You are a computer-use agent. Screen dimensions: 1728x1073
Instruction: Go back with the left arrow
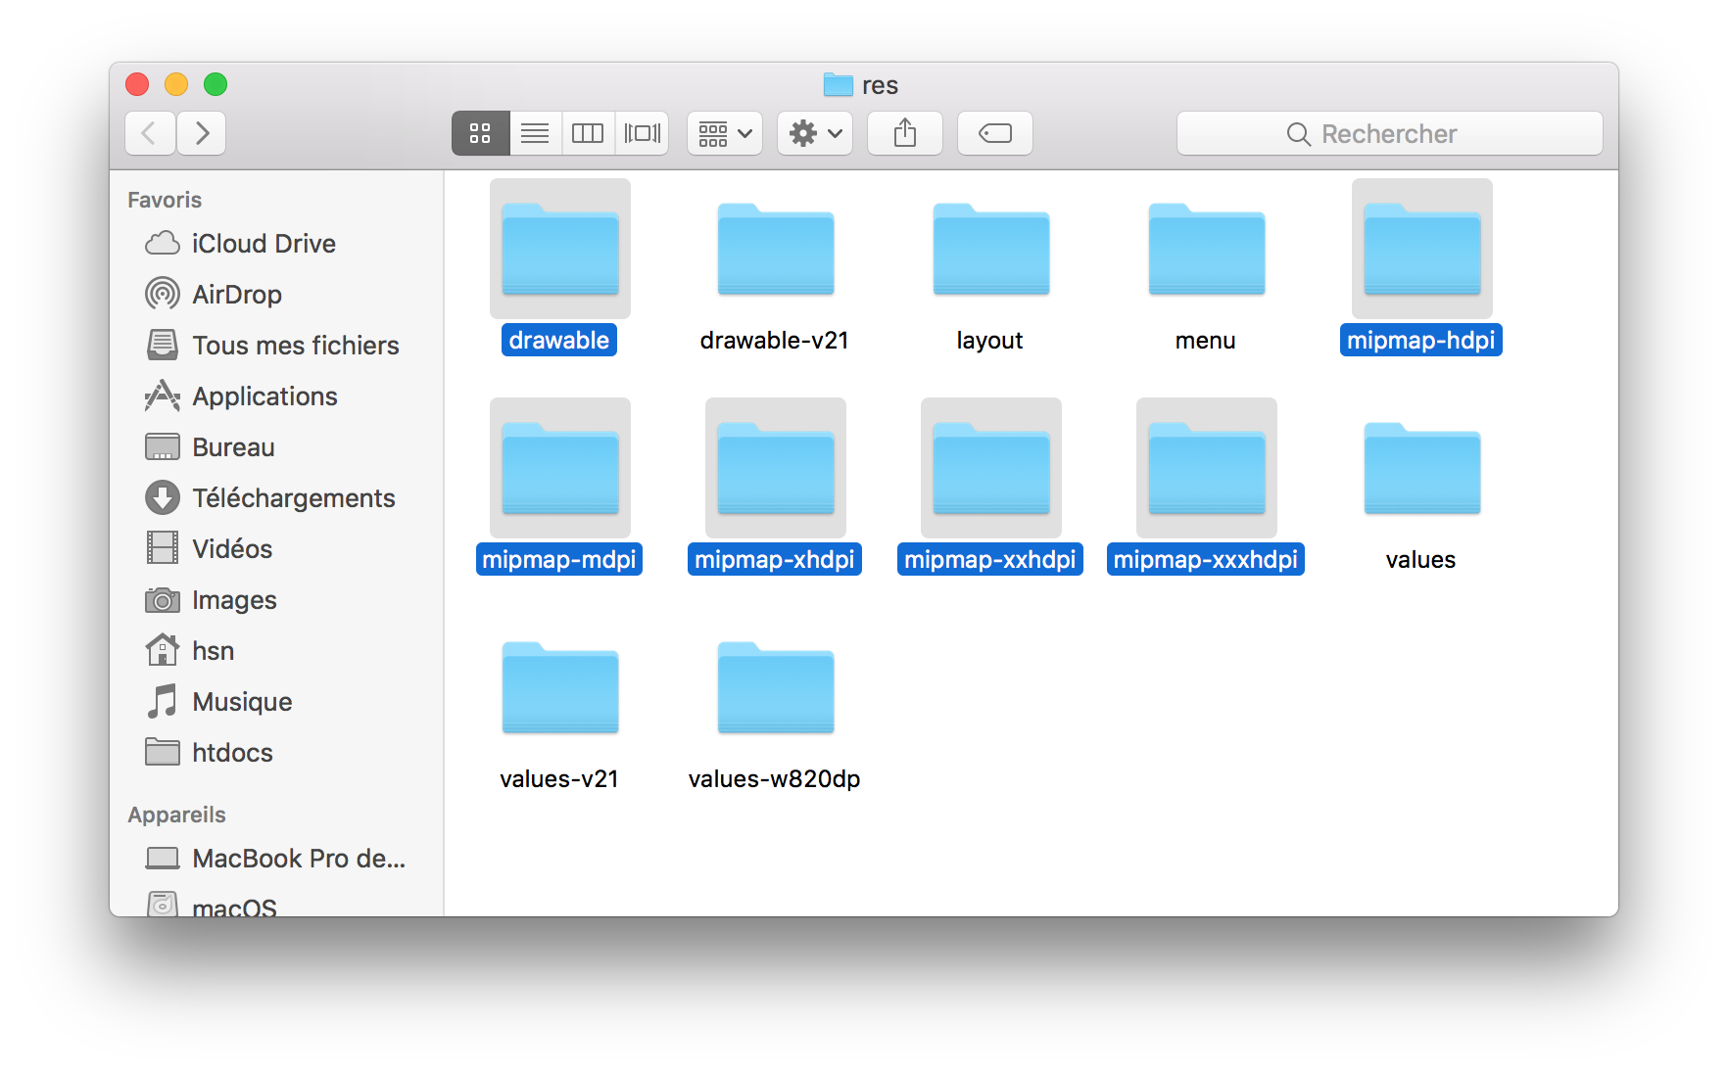[x=150, y=133]
